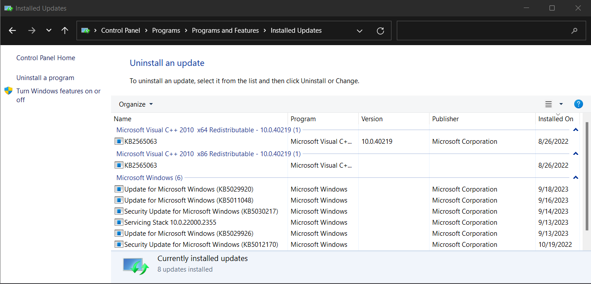Open the Organize menu
The width and height of the screenshot is (591, 284).
[136, 104]
